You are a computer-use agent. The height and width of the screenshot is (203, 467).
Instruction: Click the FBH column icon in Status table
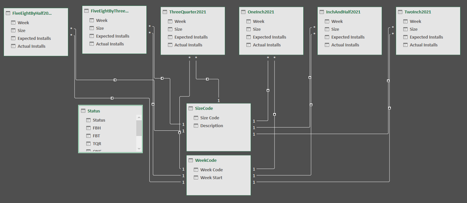tap(89, 128)
